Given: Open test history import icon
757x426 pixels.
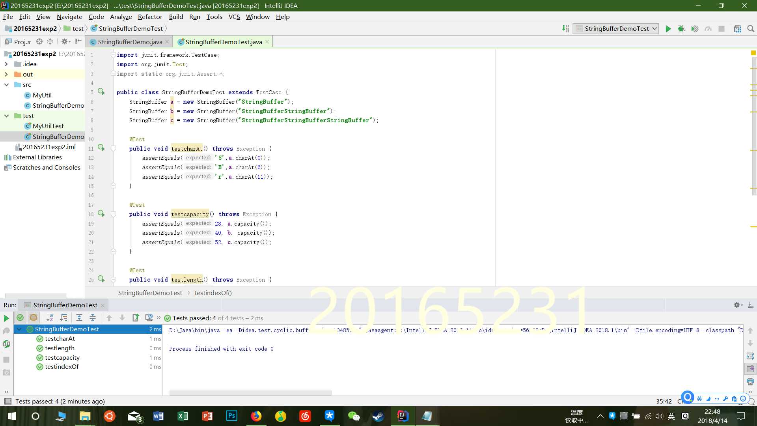Looking at the screenshot, I should pyautogui.click(x=149, y=318).
